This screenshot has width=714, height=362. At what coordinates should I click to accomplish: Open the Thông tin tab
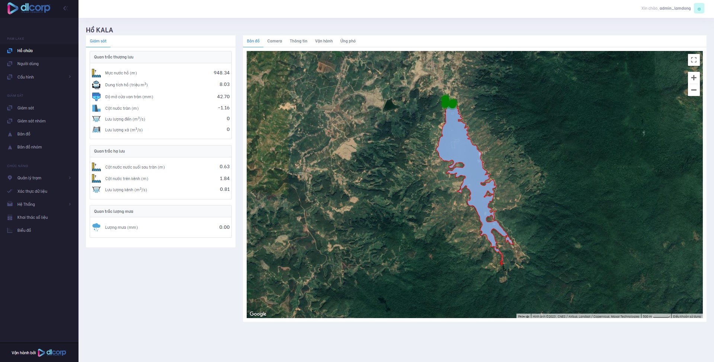(298, 41)
